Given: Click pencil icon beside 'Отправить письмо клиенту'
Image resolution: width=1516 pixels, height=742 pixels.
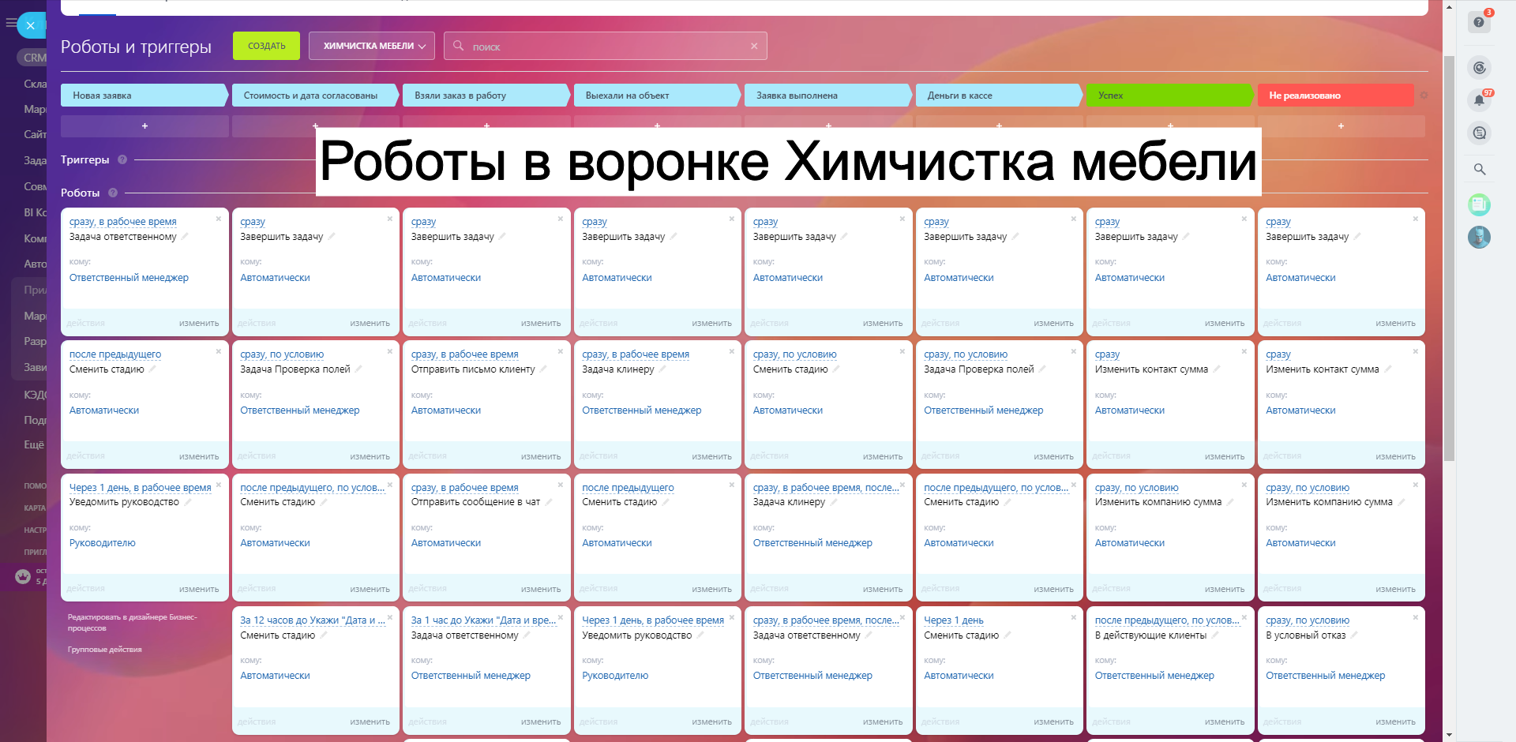Looking at the screenshot, I should [543, 369].
